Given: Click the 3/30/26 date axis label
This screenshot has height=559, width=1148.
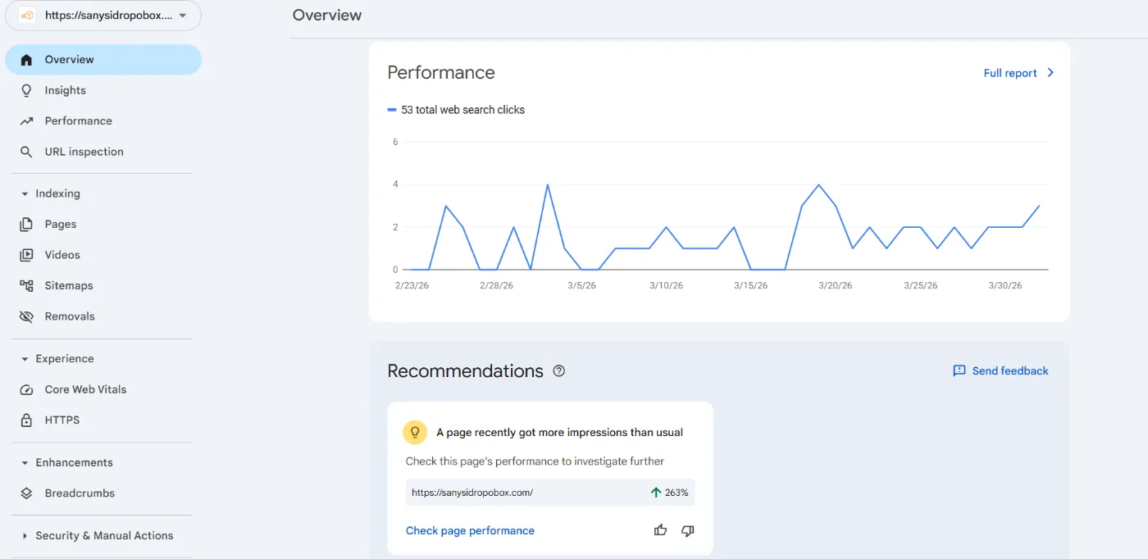Looking at the screenshot, I should tap(1005, 286).
